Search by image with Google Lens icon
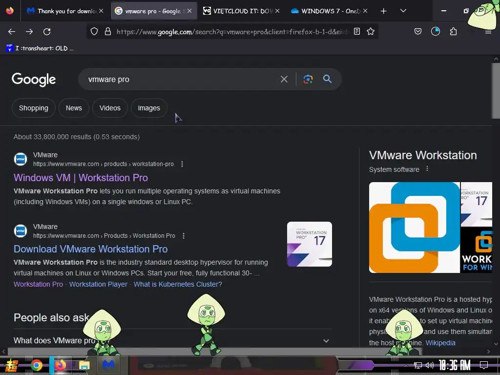Viewport: 500px width, 375px height. 308,79
